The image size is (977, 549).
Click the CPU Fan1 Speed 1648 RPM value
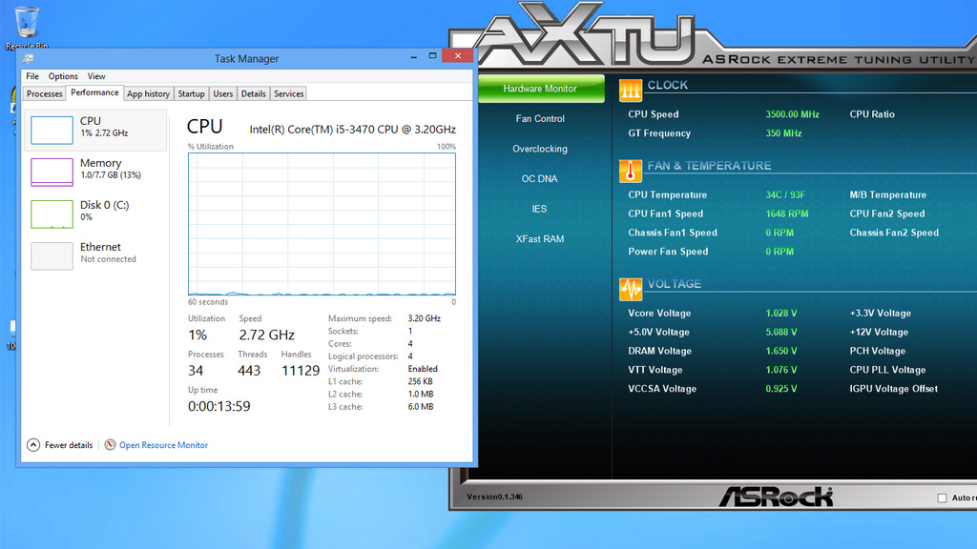(786, 213)
